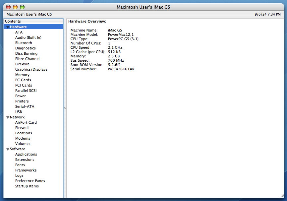Select FireWire in the sidebar
Image resolution: width=287 pixels, height=201 pixels.
22,64
